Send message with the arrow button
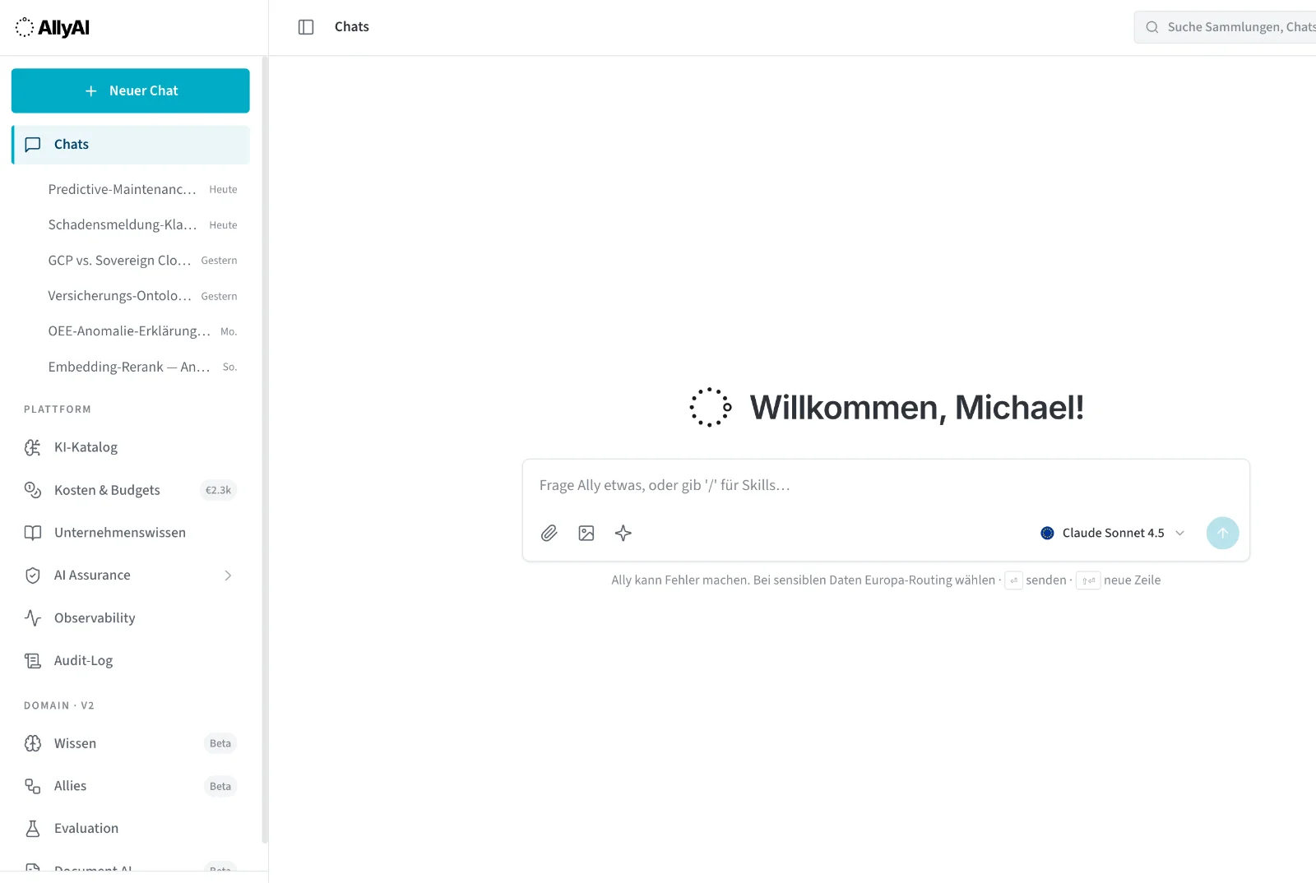 tap(1223, 533)
